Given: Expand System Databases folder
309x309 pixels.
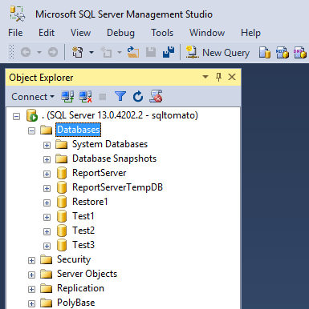Looking at the screenshot, I should (47, 146).
